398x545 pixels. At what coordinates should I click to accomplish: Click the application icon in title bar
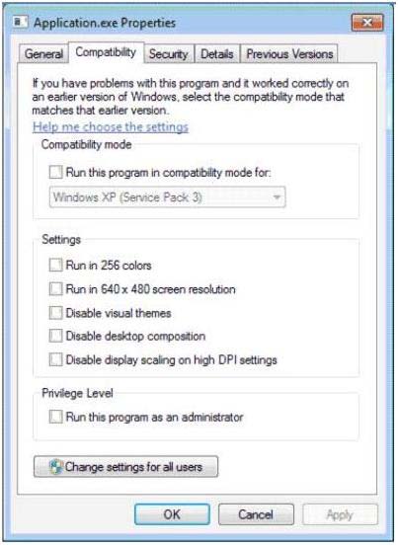tap(20, 23)
